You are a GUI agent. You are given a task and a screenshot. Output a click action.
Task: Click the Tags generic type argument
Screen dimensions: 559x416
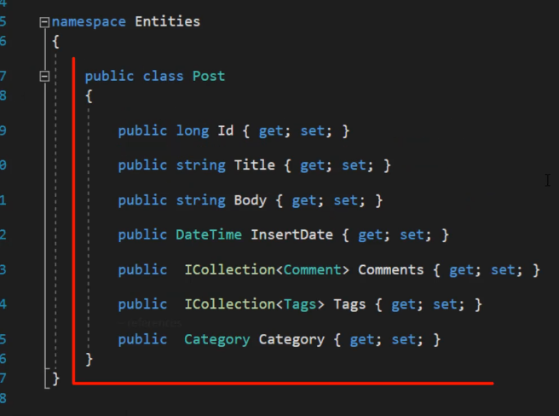[x=300, y=304]
